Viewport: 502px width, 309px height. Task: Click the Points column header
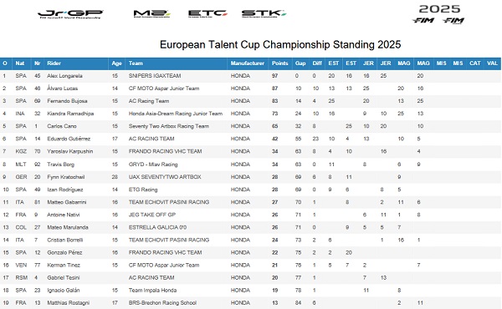pyautogui.click(x=279, y=63)
